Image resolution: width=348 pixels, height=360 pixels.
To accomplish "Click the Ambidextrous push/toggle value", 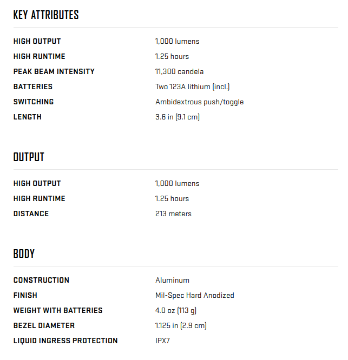I will tap(199, 102).
